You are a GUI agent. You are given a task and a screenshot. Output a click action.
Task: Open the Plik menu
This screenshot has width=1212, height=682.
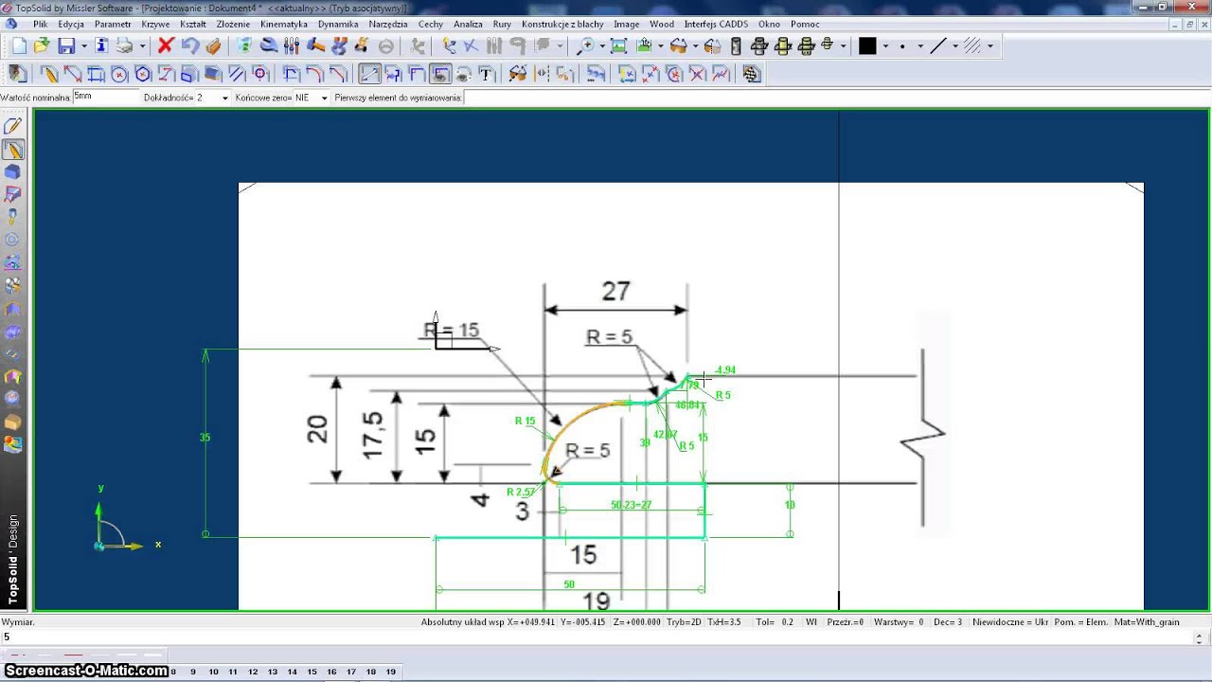click(40, 24)
